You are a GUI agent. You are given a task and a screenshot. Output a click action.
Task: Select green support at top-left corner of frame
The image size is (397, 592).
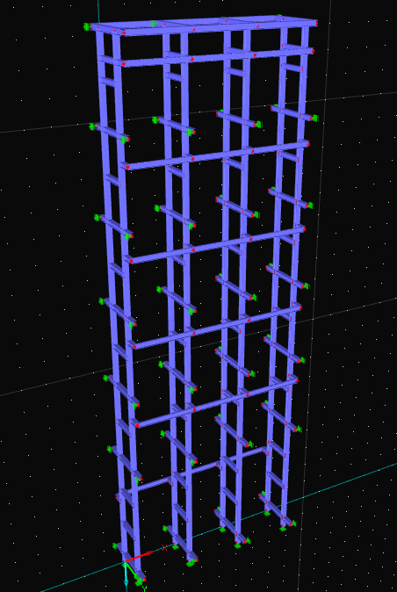tap(87, 27)
